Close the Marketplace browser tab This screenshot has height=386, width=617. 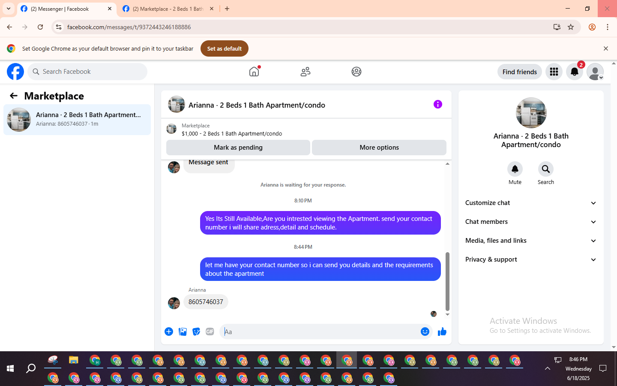212,9
